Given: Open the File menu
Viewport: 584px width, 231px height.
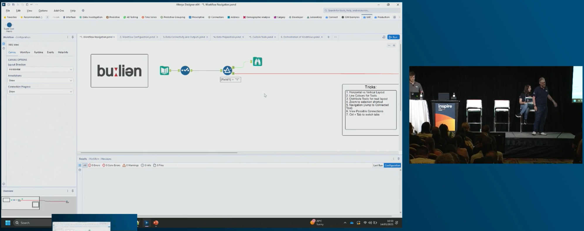Looking at the screenshot, I should click(8, 11).
